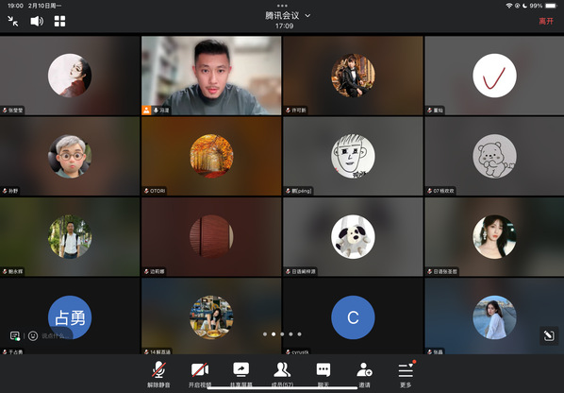Select the OTORI participant tile
The width and height of the screenshot is (564, 393).
(x=211, y=156)
